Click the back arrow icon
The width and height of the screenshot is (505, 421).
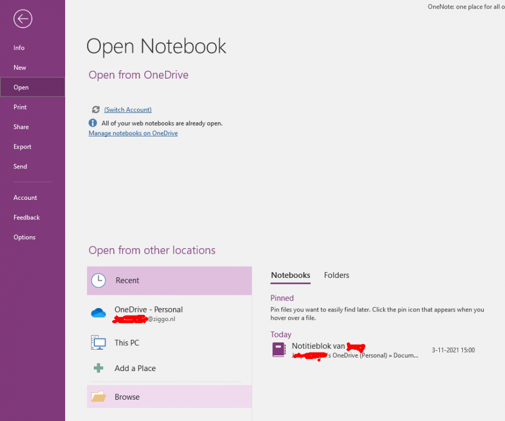[22, 19]
